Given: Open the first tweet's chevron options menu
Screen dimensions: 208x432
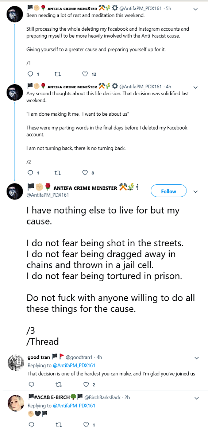Looking at the screenshot, I should [196, 9].
